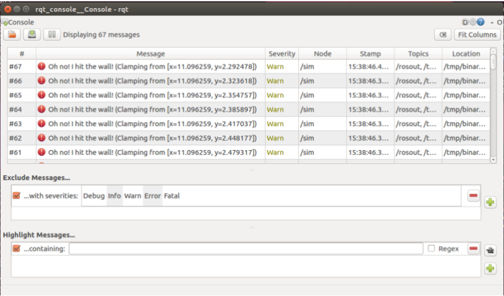504x296 pixels.
Task: Sort by the Severity column header
Action: pyautogui.click(x=282, y=53)
